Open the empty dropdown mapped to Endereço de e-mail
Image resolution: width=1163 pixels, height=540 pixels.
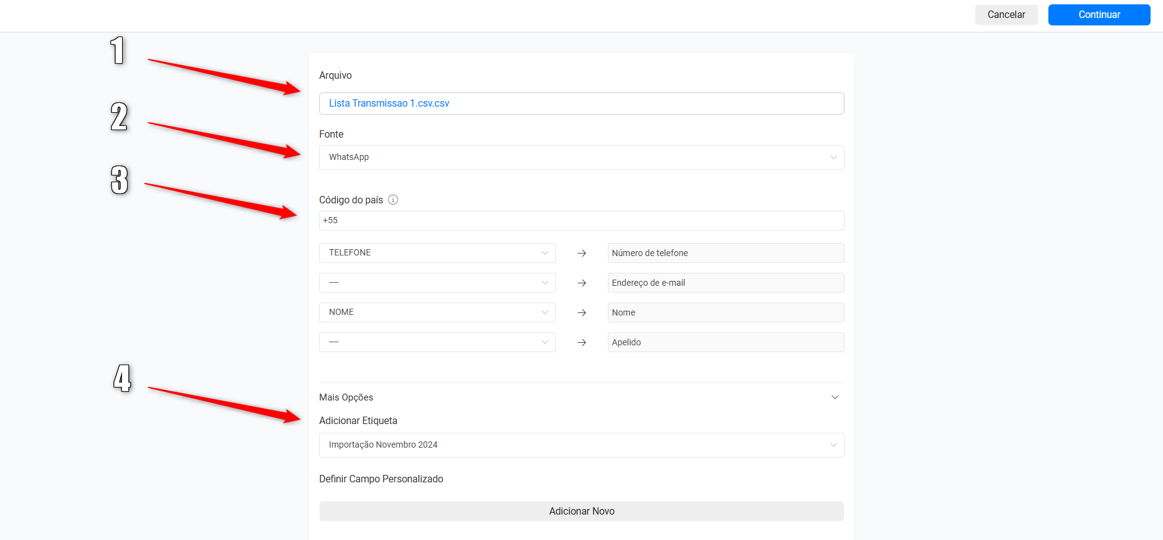[437, 283]
